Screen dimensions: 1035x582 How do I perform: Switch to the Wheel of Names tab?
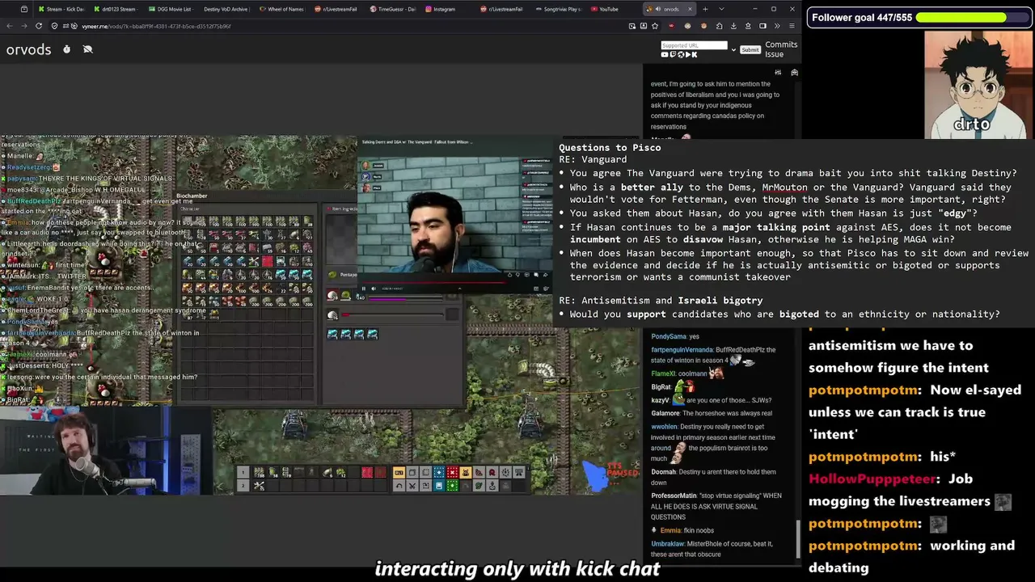click(x=281, y=9)
